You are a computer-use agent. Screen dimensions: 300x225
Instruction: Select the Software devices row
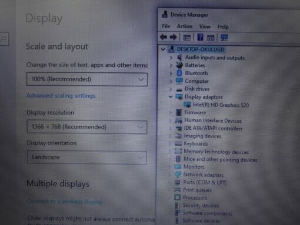click(x=201, y=221)
